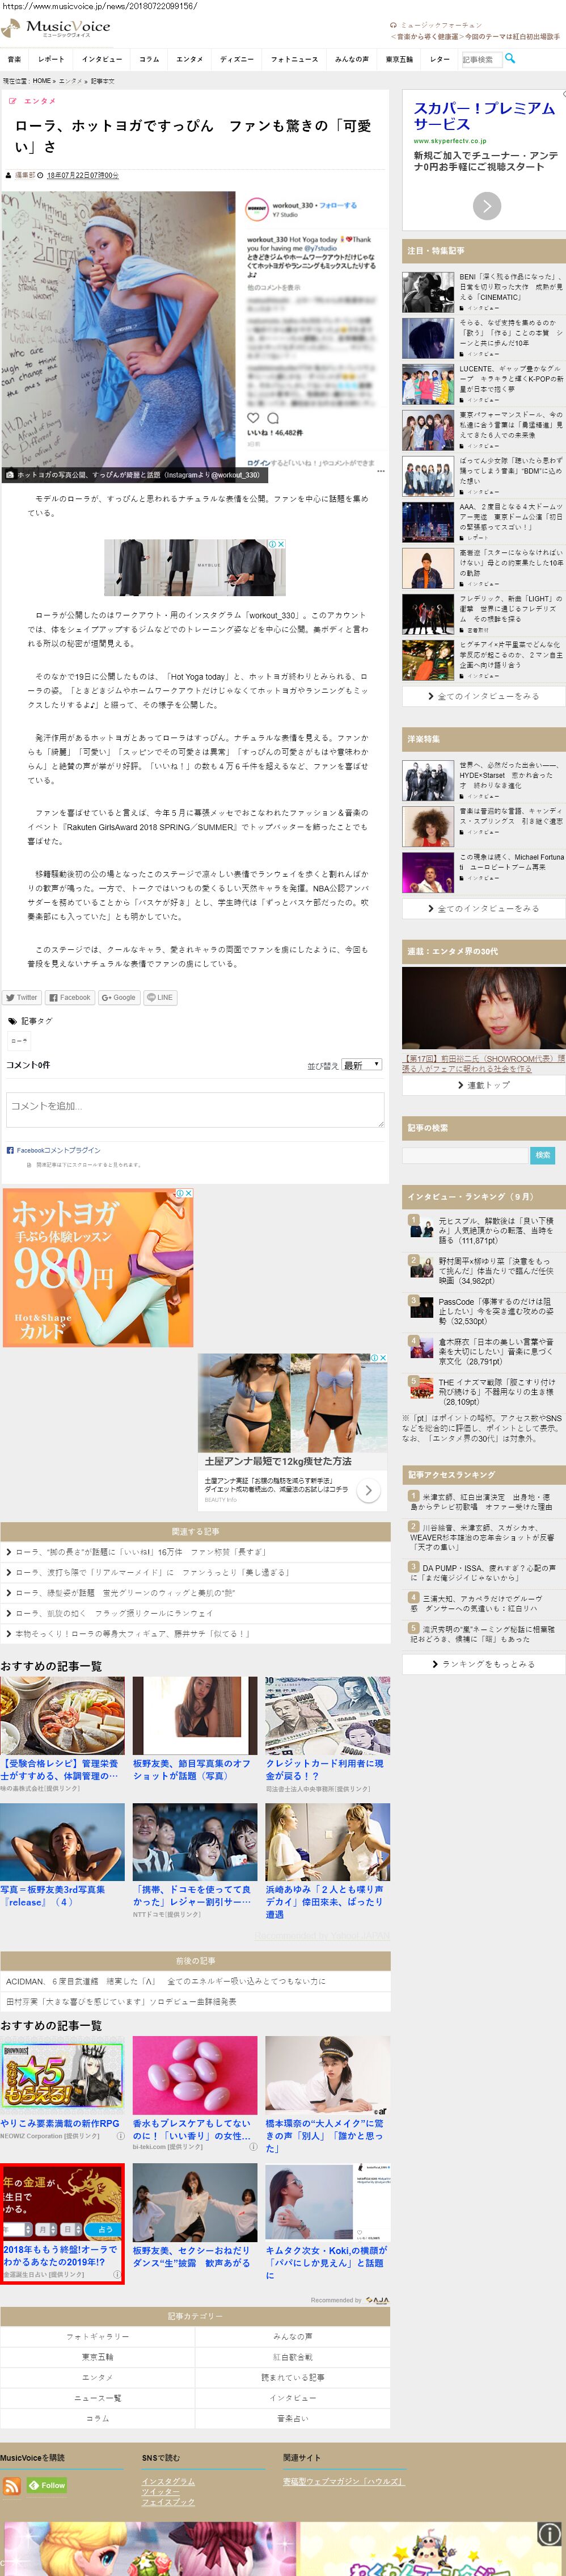
Task: Click the blue 検索 button in sidebar
Action: click(542, 1154)
